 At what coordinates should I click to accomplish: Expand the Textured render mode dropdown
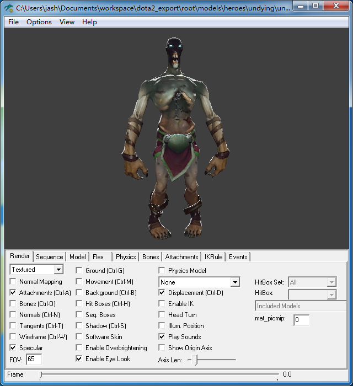click(58, 270)
